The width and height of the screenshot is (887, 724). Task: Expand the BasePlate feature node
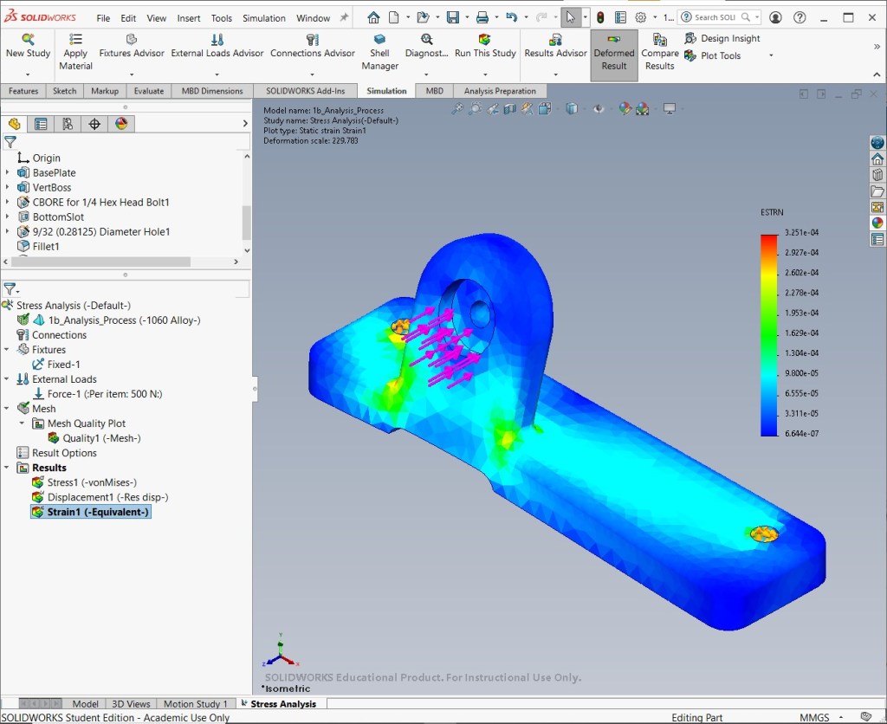click(7, 172)
